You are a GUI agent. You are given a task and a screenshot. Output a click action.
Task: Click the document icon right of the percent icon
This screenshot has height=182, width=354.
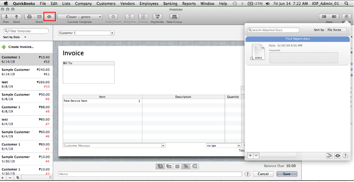(x=195, y=167)
